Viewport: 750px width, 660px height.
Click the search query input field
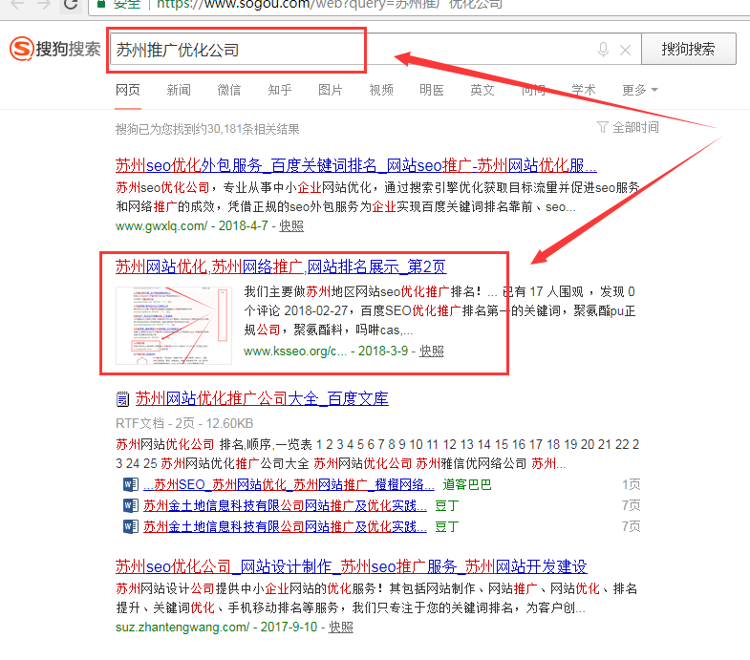(344, 50)
